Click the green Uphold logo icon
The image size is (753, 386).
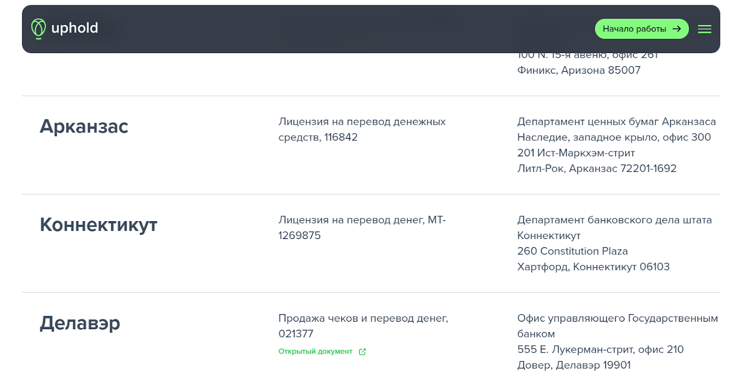[38, 29]
